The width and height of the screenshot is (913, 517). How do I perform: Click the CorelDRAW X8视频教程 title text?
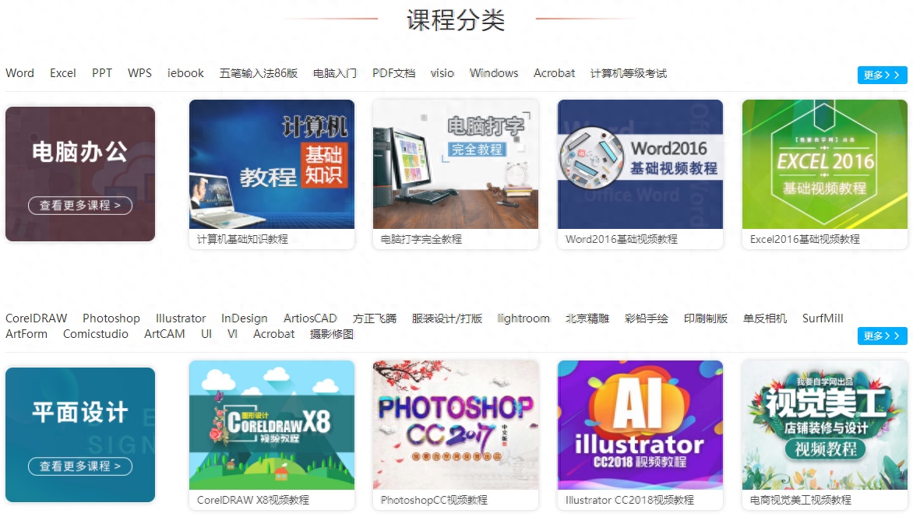point(252,500)
